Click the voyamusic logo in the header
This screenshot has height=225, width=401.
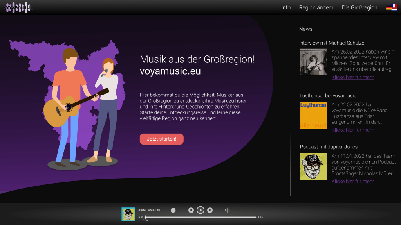coord(18,7)
